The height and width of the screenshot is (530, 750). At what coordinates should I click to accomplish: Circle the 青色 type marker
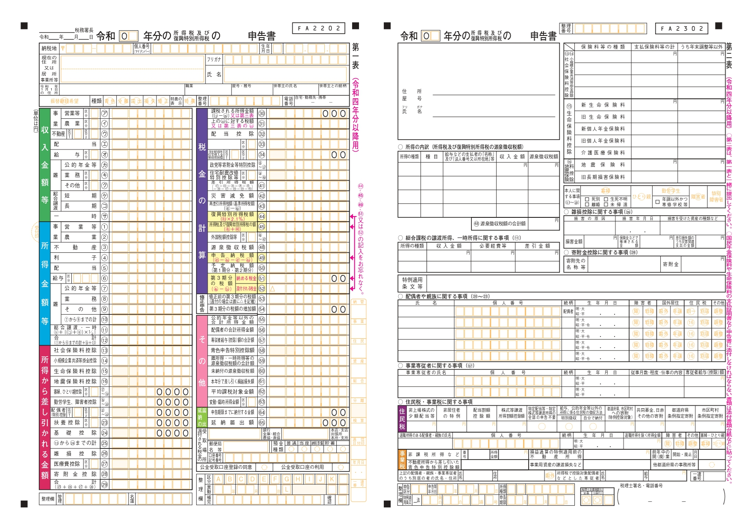(110, 101)
